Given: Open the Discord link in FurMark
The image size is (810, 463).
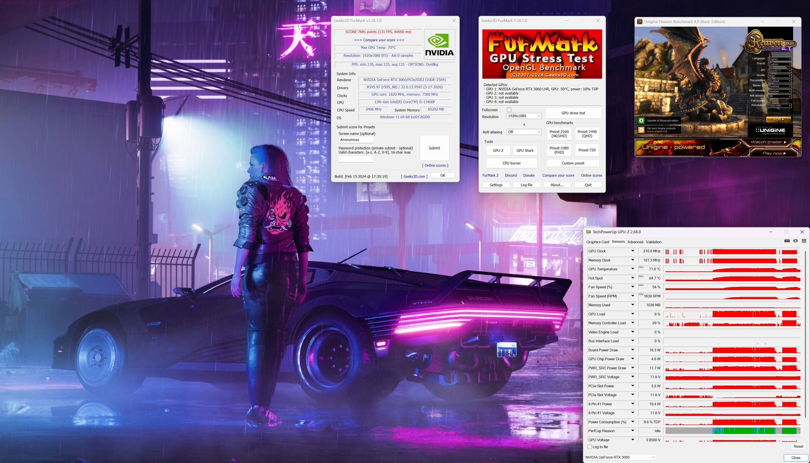Looking at the screenshot, I should (x=510, y=175).
